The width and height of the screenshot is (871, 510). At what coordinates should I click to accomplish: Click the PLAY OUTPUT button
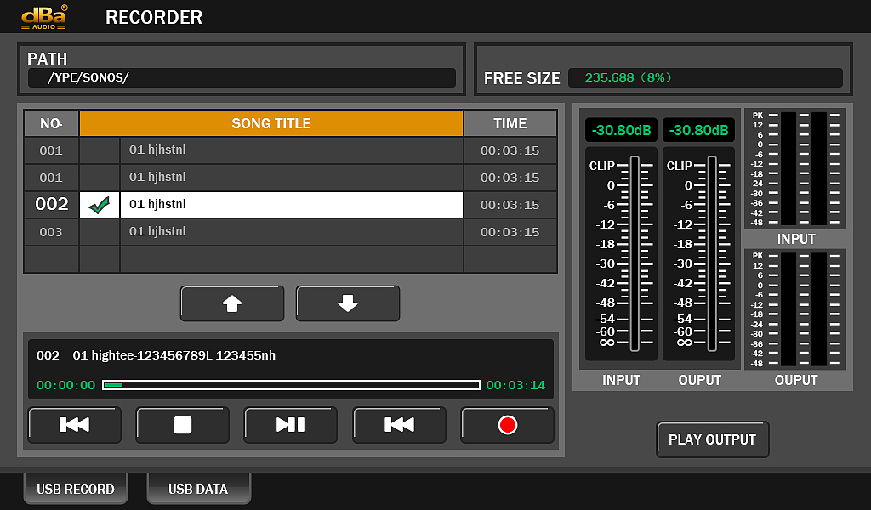tap(713, 439)
